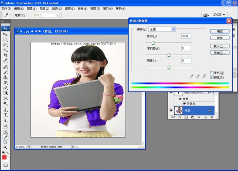Select the Crop tool
Screen dimensions: 238x171
click(5, 55)
